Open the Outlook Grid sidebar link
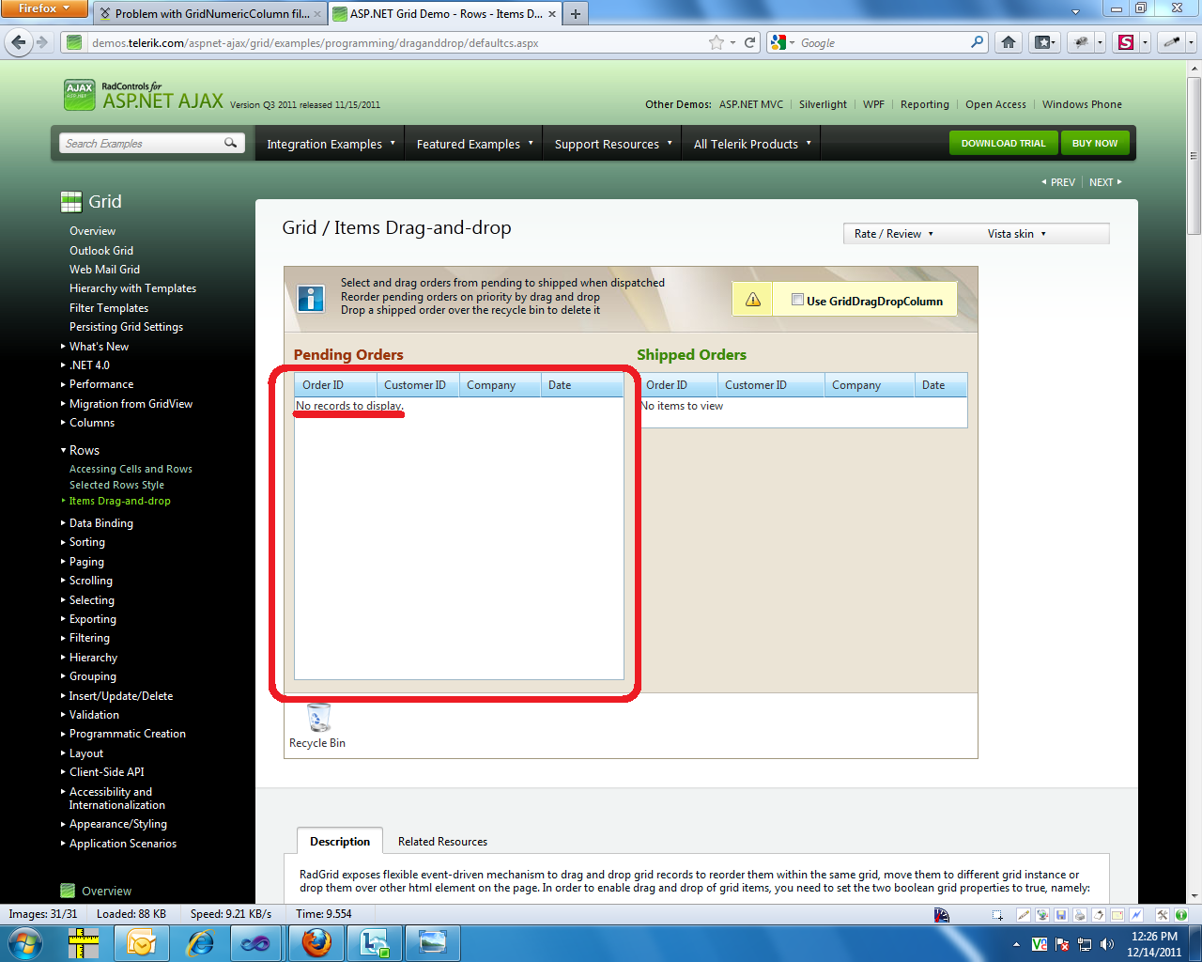The width and height of the screenshot is (1202, 962). point(101,251)
